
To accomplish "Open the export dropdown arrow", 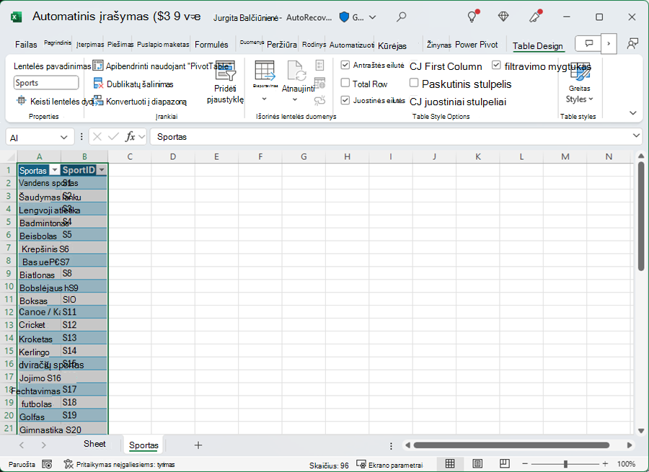I will (265, 99).
